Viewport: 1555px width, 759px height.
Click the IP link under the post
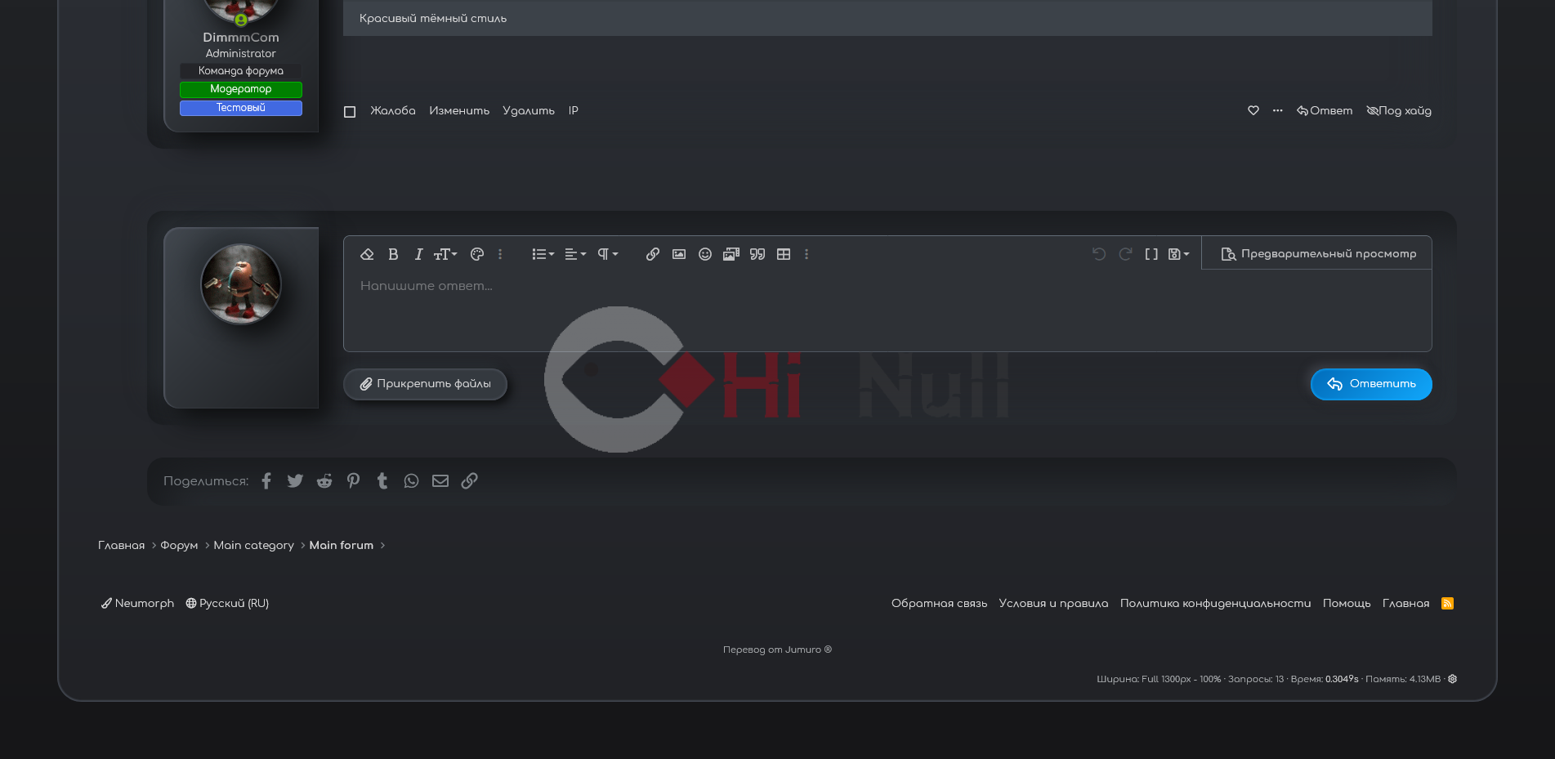tap(574, 111)
